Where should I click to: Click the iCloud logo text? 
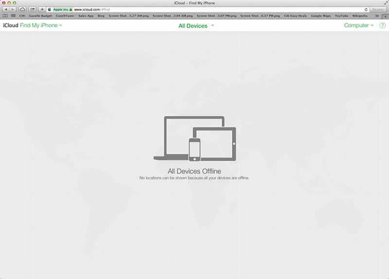pos(11,25)
